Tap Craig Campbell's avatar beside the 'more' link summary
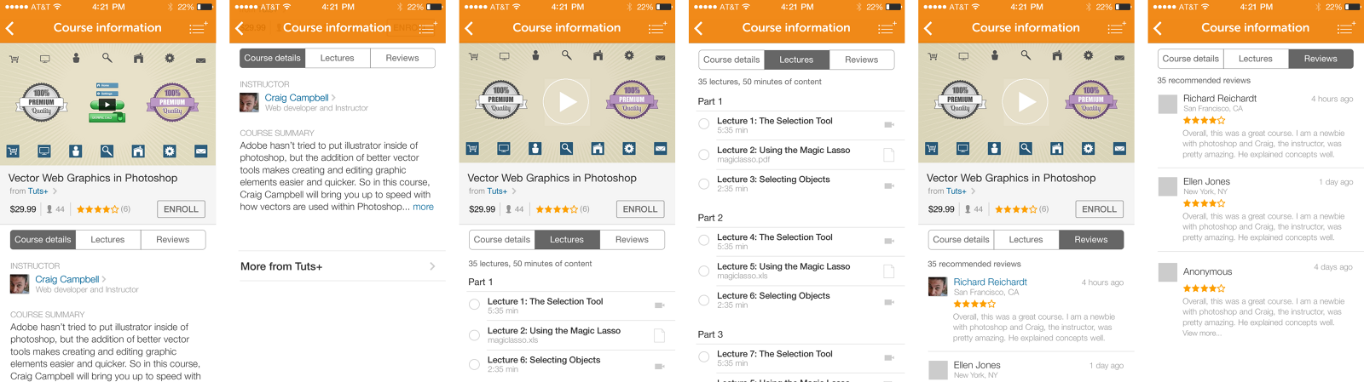The height and width of the screenshot is (382, 1364). click(x=250, y=103)
